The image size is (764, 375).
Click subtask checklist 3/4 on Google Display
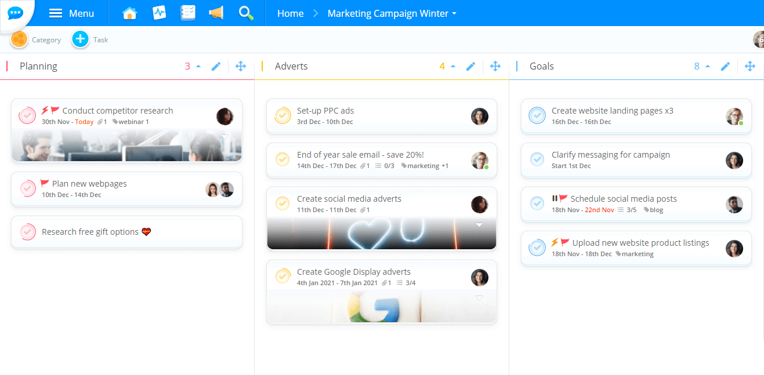pyautogui.click(x=405, y=283)
